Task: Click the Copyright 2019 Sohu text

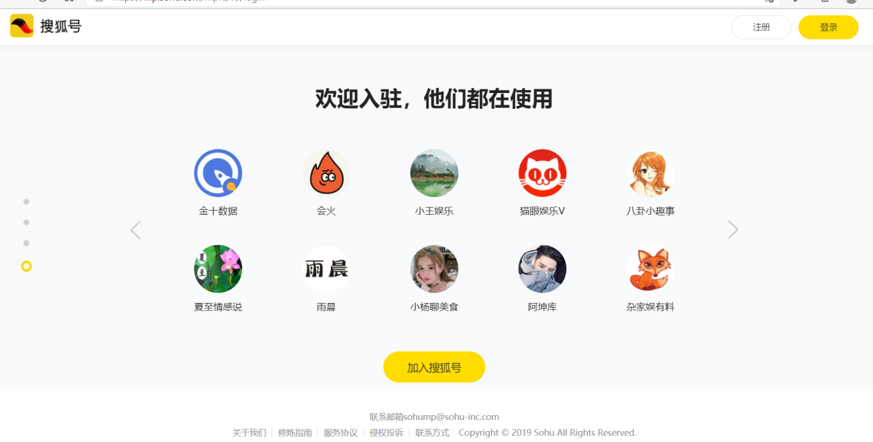Action: pos(548,432)
